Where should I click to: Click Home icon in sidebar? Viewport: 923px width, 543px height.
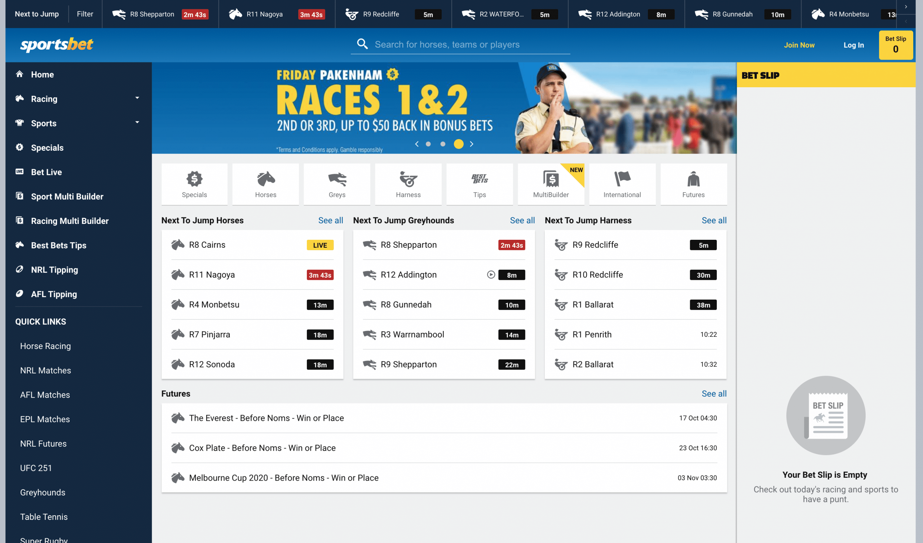(x=19, y=74)
